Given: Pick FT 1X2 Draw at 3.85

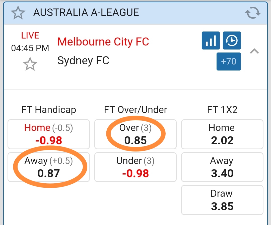Looking at the screenshot, I should pyautogui.click(x=222, y=200).
